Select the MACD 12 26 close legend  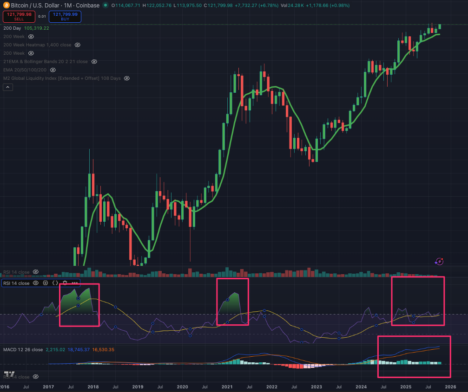pyautogui.click(x=23, y=349)
